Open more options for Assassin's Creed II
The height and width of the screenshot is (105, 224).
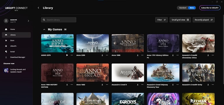pos(142,85)
